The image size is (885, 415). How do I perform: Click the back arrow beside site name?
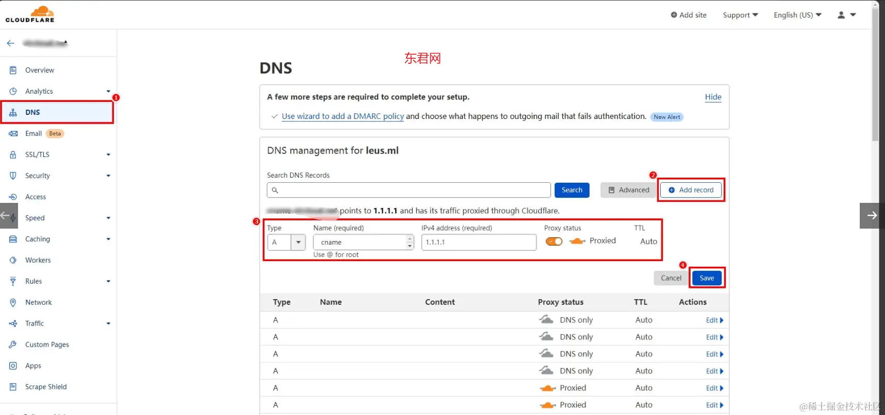(10, 43)
